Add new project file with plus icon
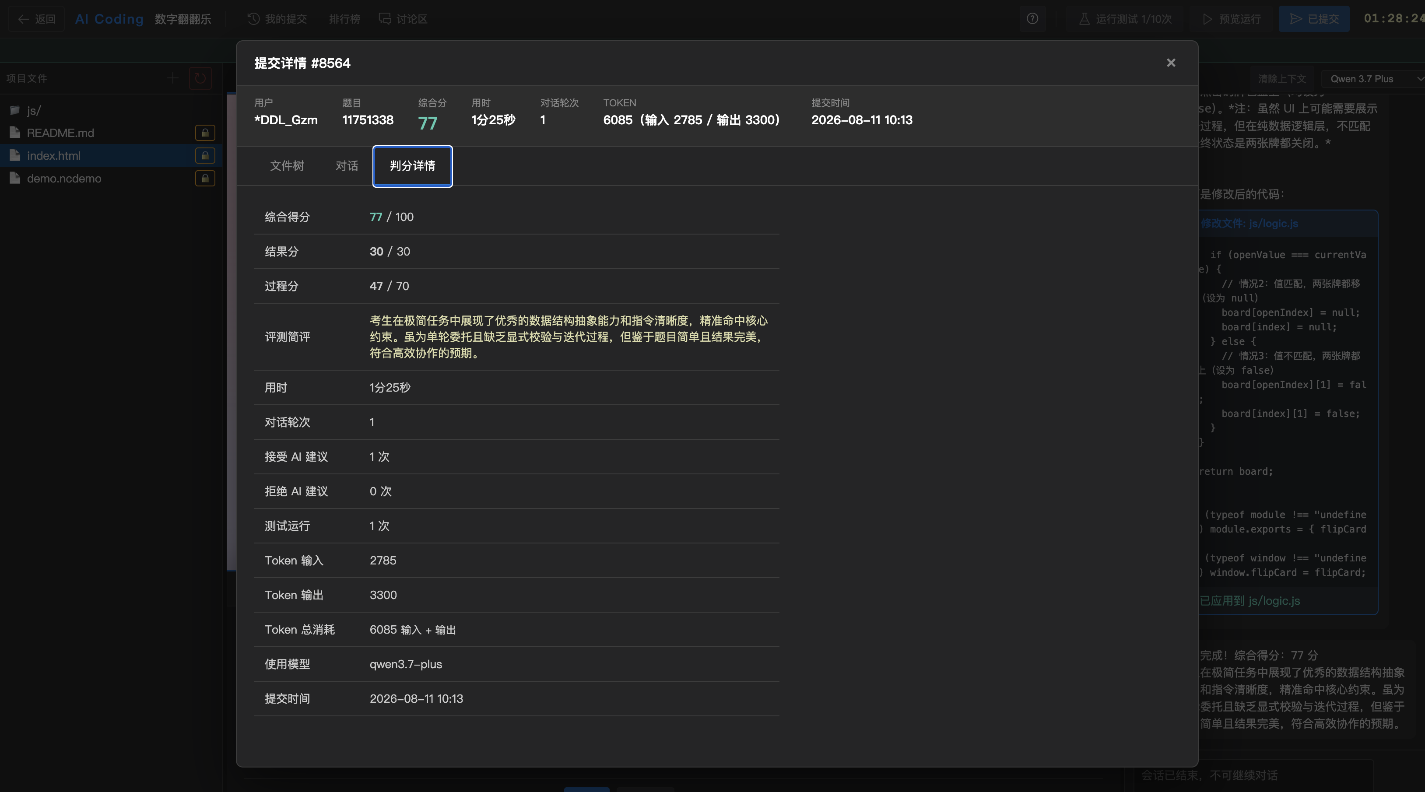1425x792 pixels. tap(172, 78)
